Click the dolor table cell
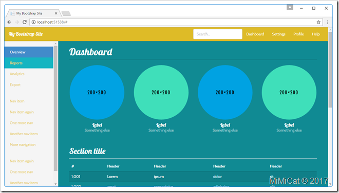This screenshot has height=193, width=339. coord(217,177)
